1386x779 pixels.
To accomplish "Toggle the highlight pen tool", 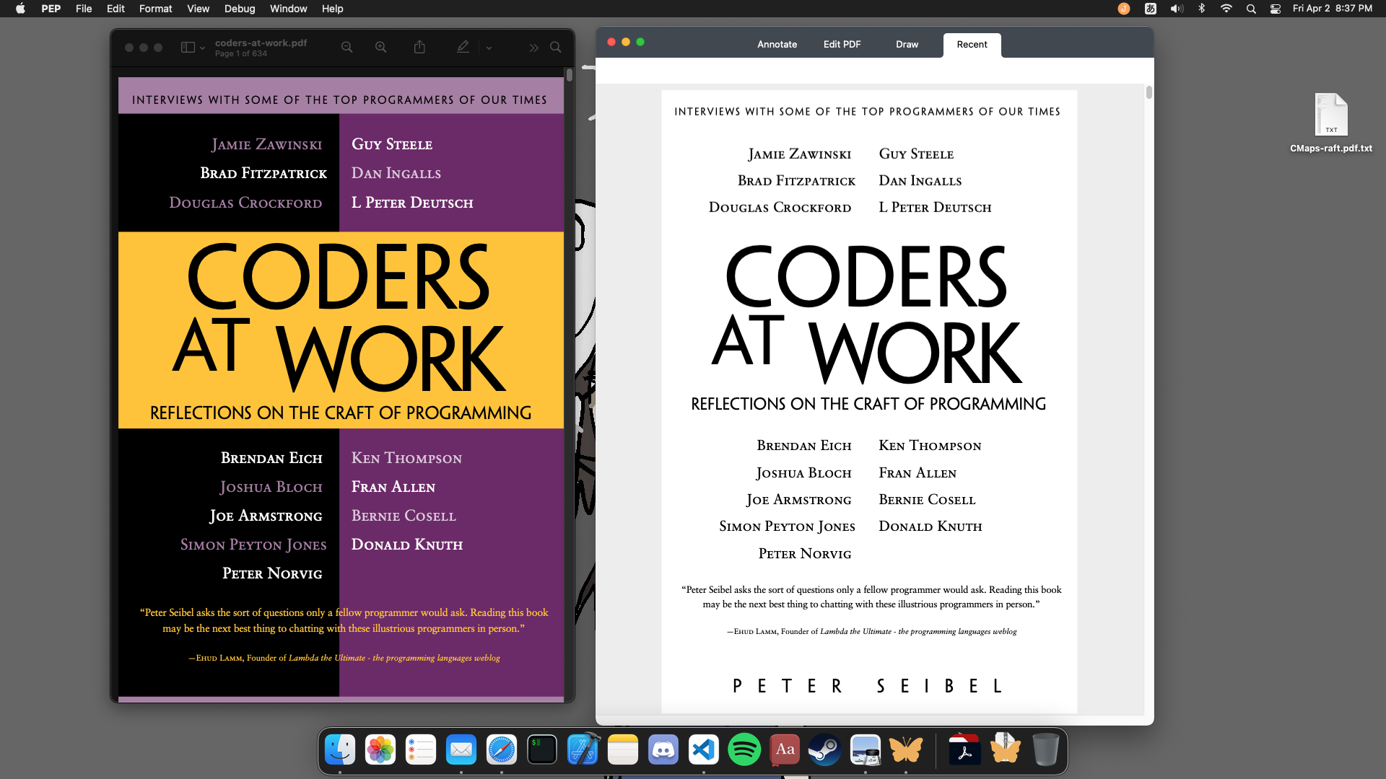I will 463,48.
